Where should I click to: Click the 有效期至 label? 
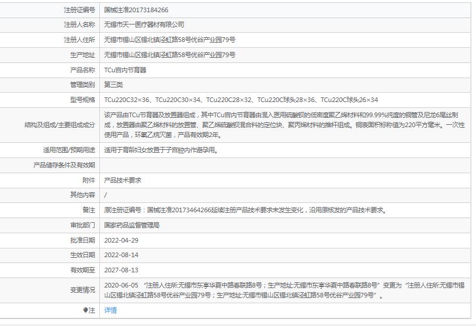point(82,270)
